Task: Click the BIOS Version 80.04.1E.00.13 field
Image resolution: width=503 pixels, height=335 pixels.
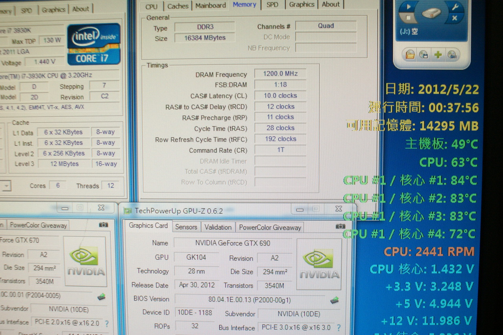Action: (x=249, y=300)
